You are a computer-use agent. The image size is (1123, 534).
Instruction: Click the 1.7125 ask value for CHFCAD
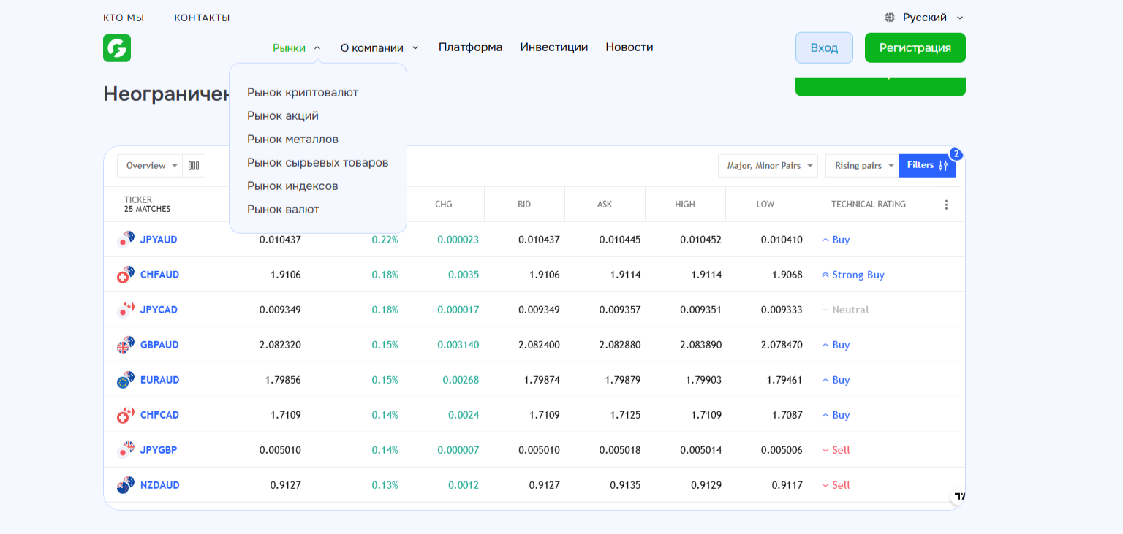click(625, 415)
